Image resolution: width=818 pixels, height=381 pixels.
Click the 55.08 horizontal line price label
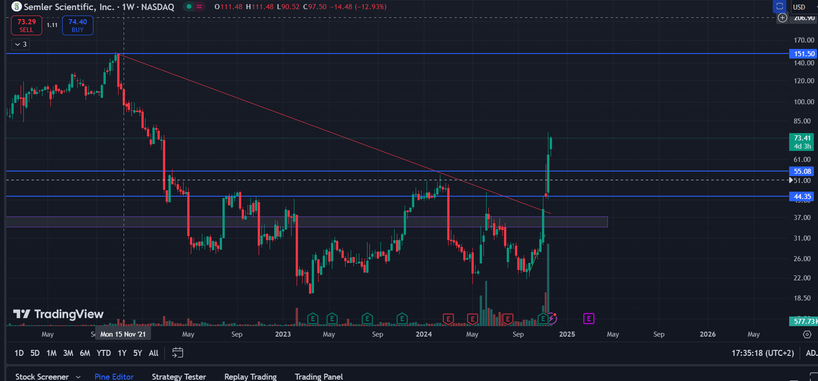(802, 171)
